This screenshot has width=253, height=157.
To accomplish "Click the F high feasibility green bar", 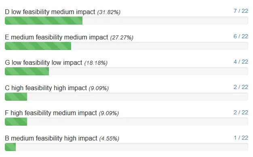I will click(16, 122).
